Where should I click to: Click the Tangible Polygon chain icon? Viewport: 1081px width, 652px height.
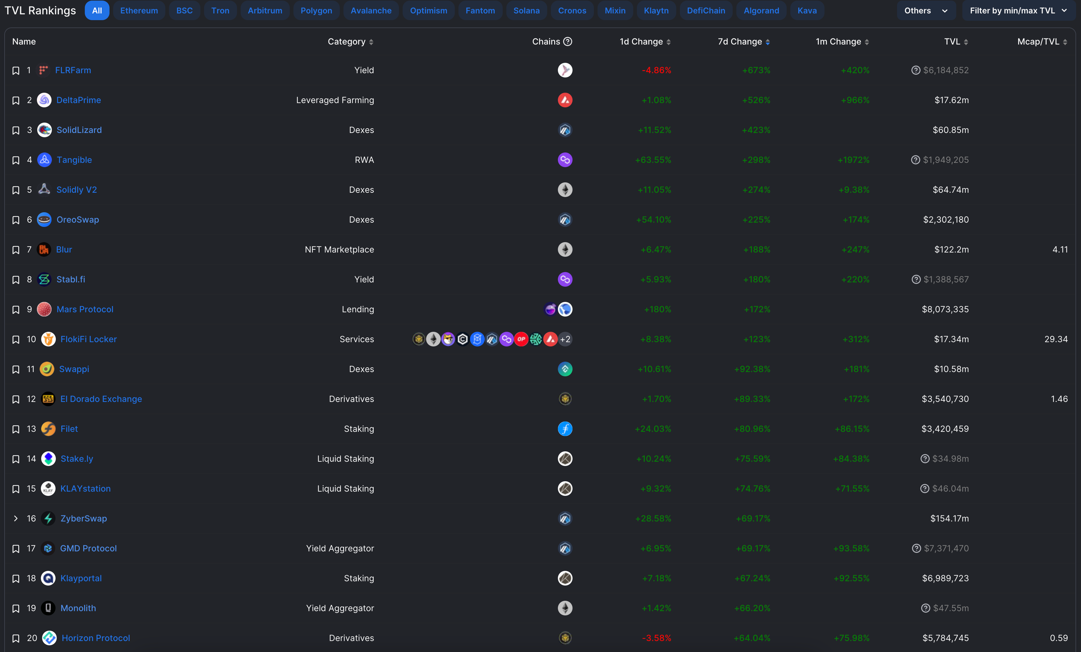[565, 160]
